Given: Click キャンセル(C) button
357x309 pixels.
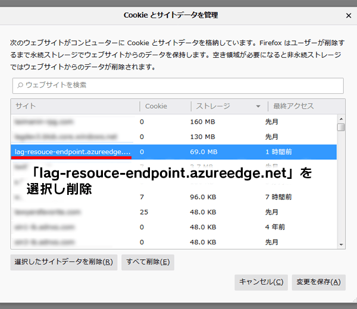Looking at the screenshot, I should pos(261,282).
